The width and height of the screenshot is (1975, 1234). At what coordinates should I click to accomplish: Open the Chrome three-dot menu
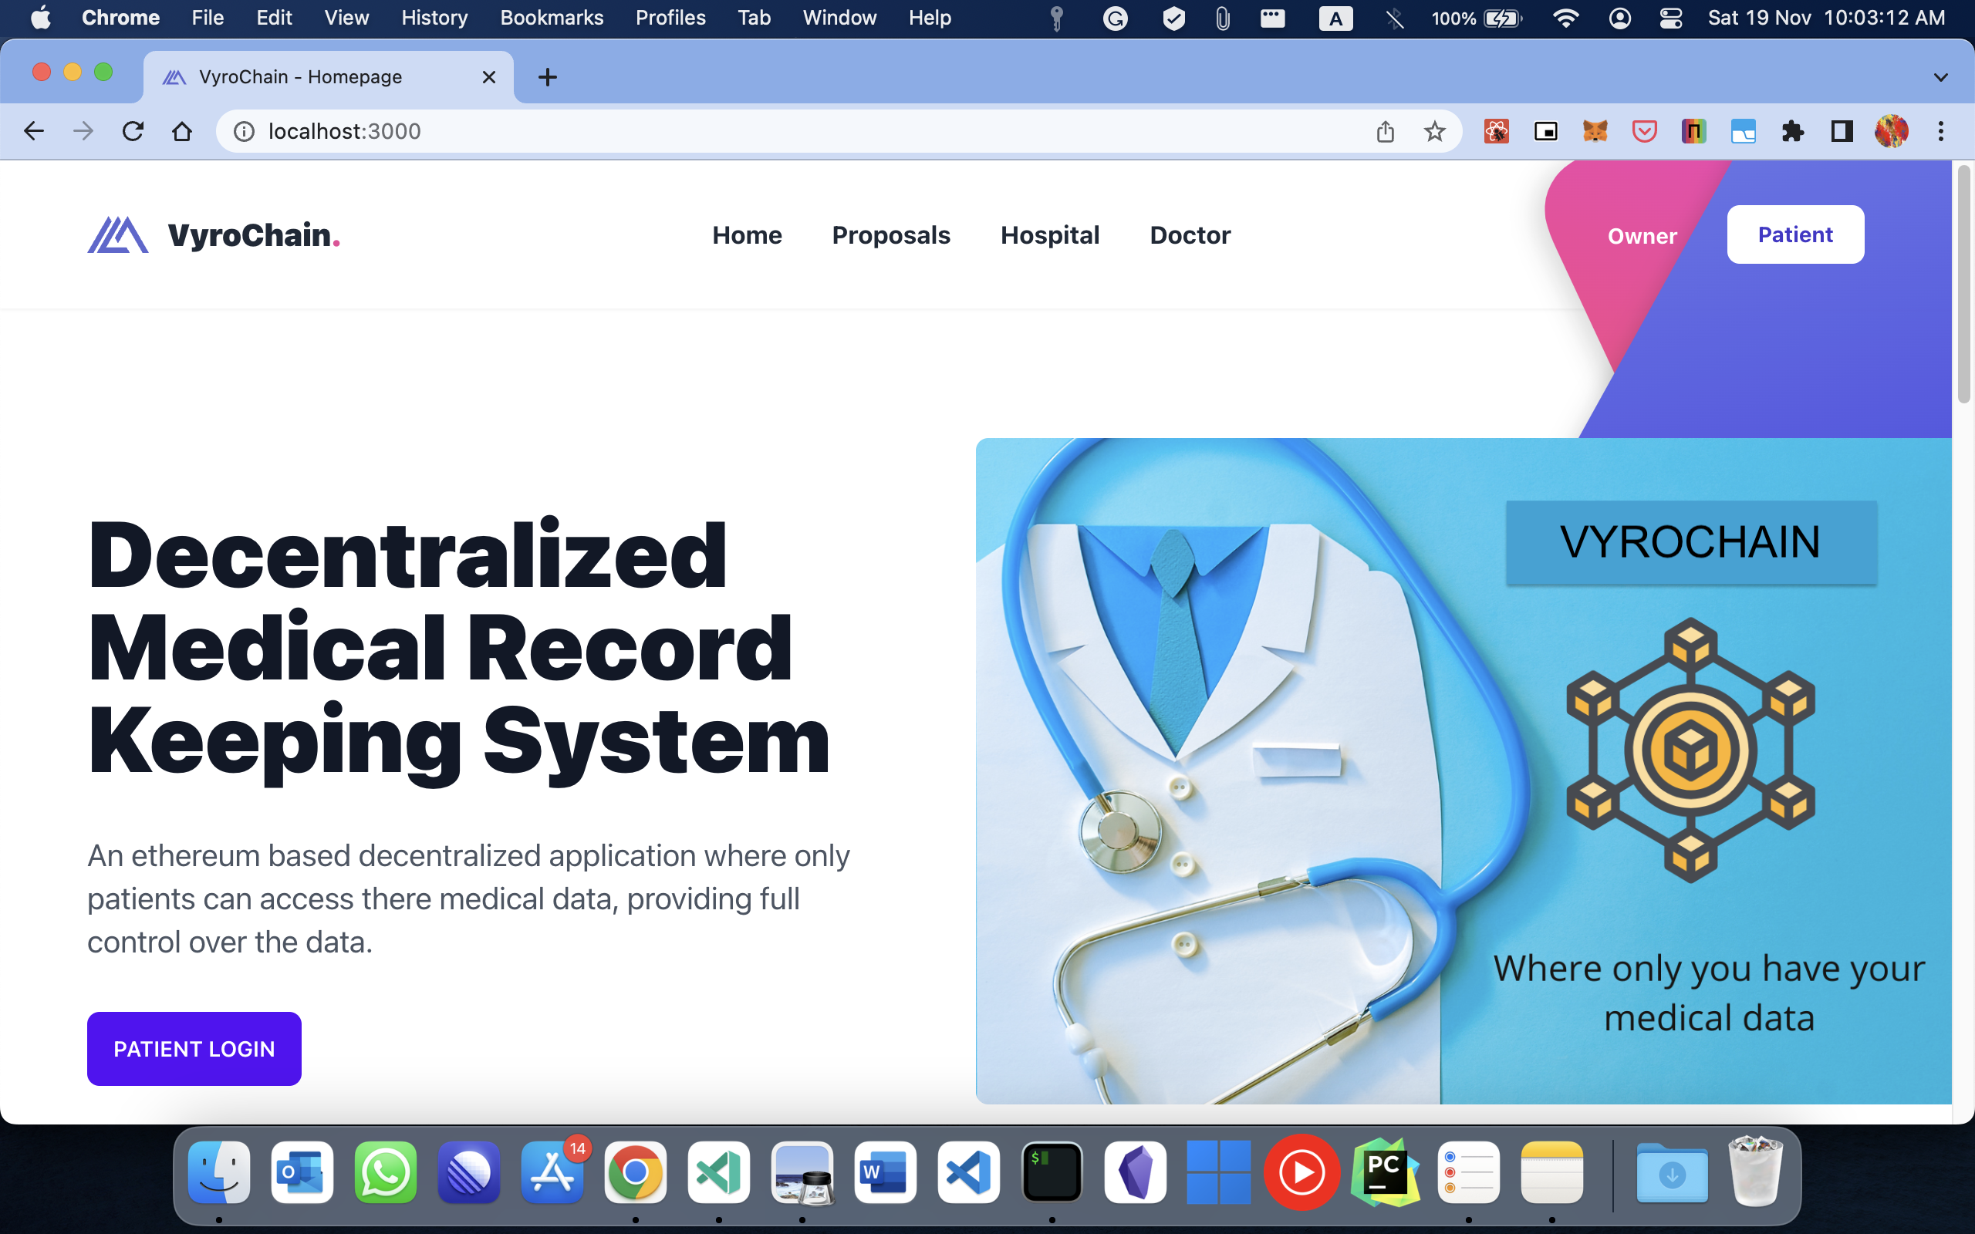point(1941,131)
